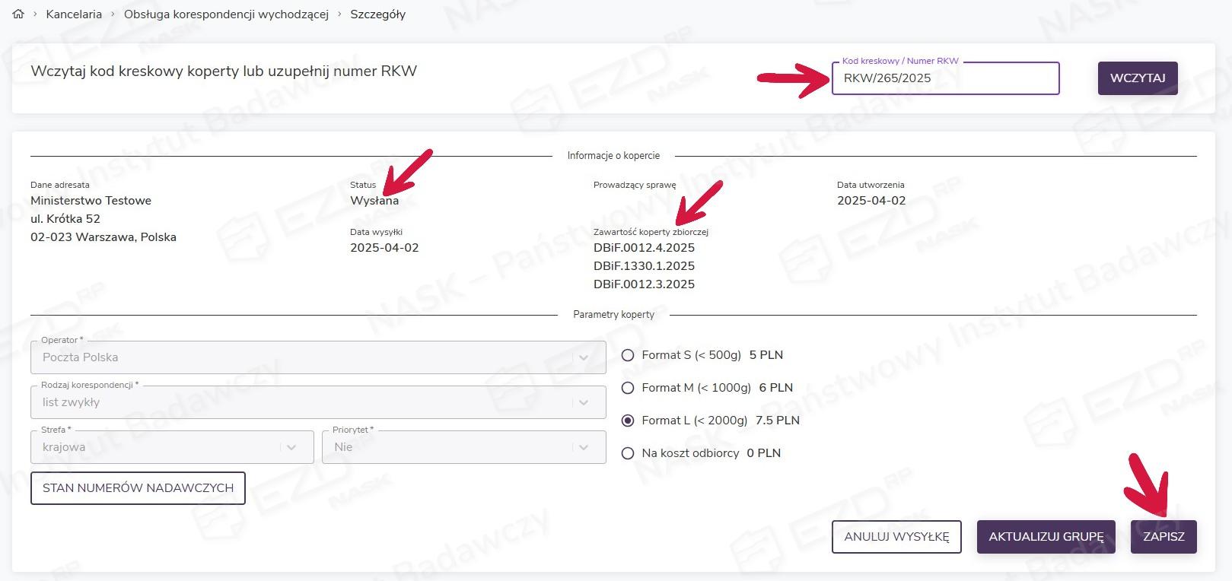The image size is (1232, 581).
Task: Select Format S radio option
Action: click(628, 355)
